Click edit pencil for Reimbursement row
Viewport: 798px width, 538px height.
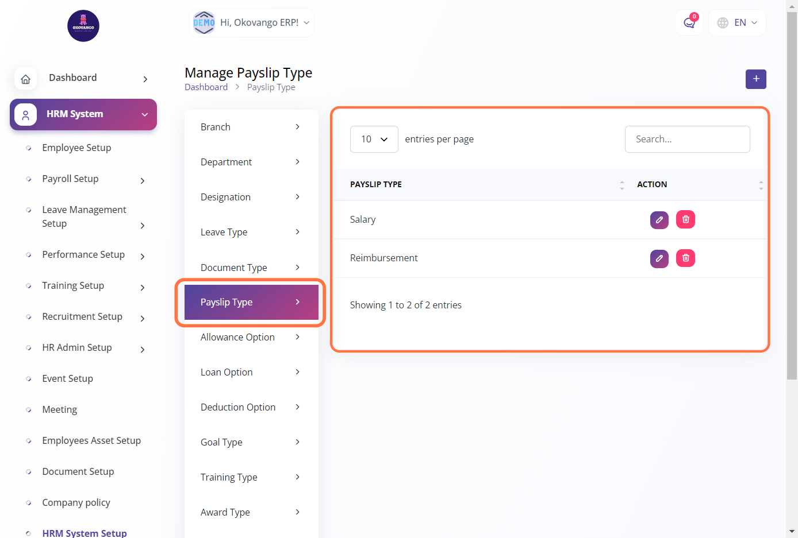659,258
